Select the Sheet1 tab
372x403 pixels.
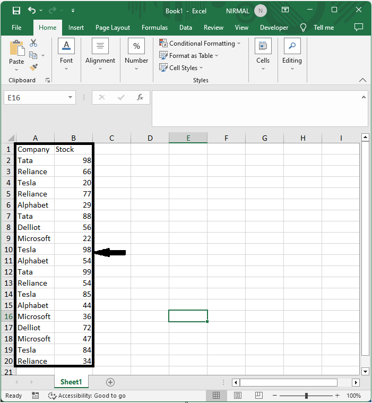71,382
